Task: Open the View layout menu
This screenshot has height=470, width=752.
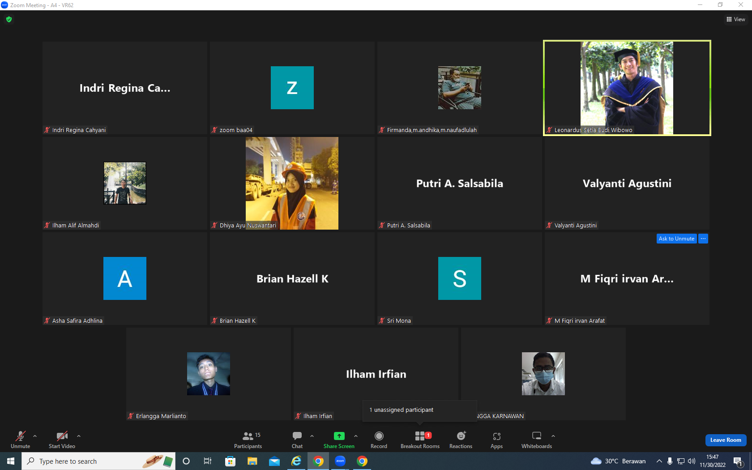Action: coord(735,19)
